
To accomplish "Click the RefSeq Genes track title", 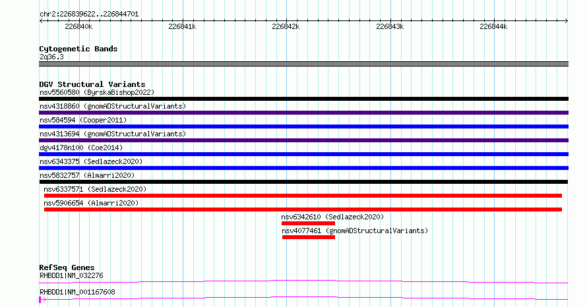I will coord(67,267).
